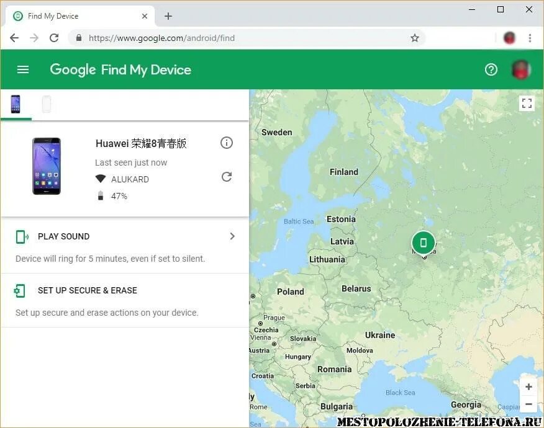Click the secure and erase gear-phone icon
Viewport: 544px width, 428px height.
pyautogui.click(x=19, y=291)
